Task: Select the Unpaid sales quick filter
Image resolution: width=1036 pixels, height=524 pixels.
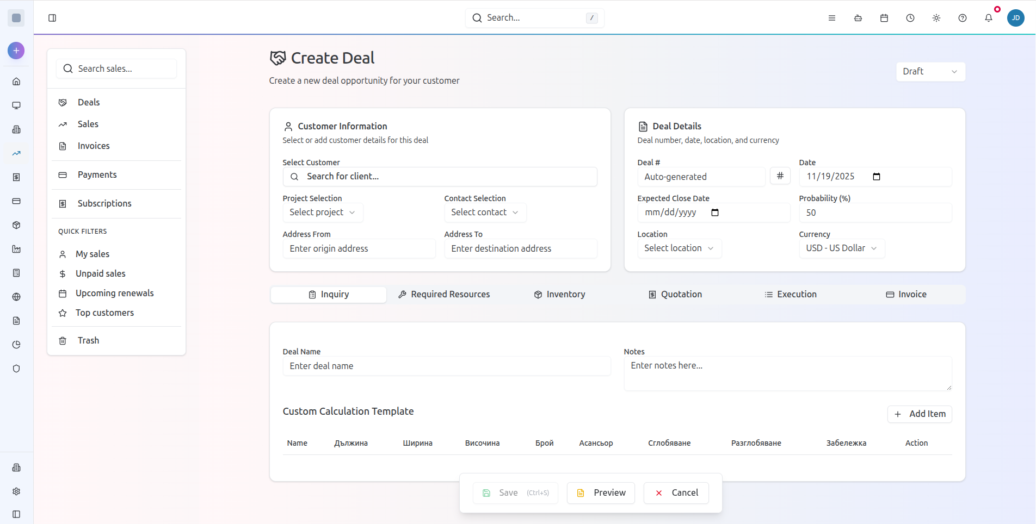Action: click(100, 273)
